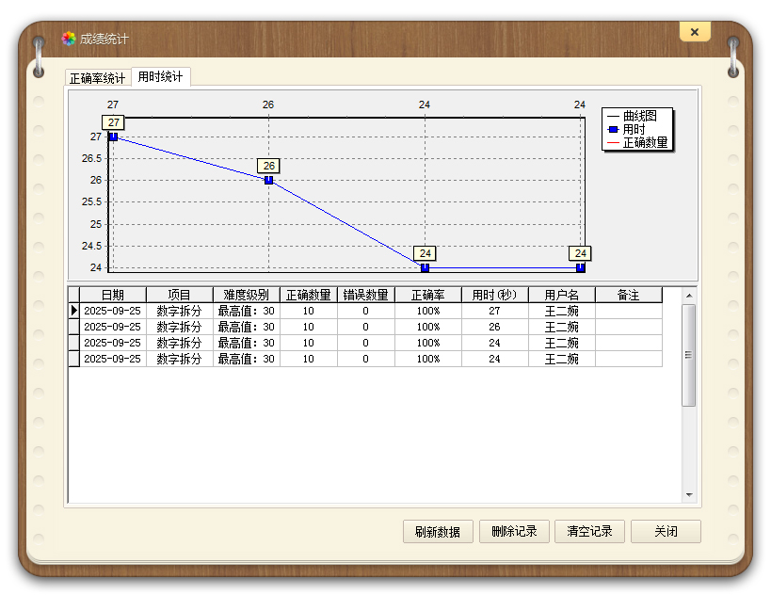Screen dimensions: 771x595
Task: Click the 难度级别 column header
Action: [x=247, y=295]
